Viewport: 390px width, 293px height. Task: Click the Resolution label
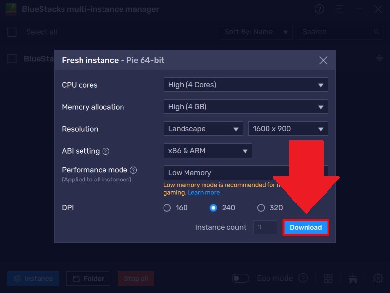click(80, 129)
